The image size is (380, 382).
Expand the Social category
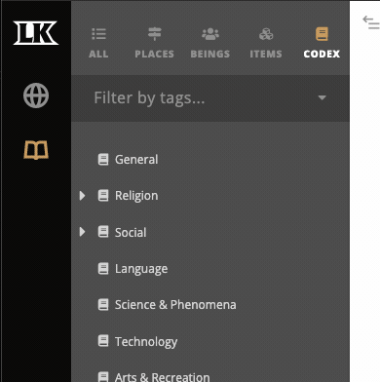(82, 232)
